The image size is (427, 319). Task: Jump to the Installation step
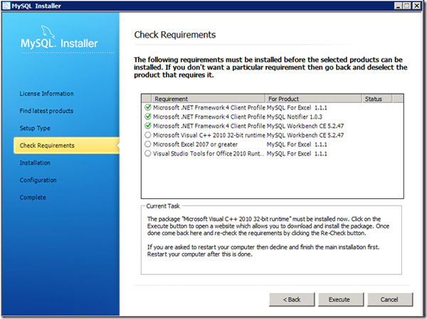tap(35, 163)
